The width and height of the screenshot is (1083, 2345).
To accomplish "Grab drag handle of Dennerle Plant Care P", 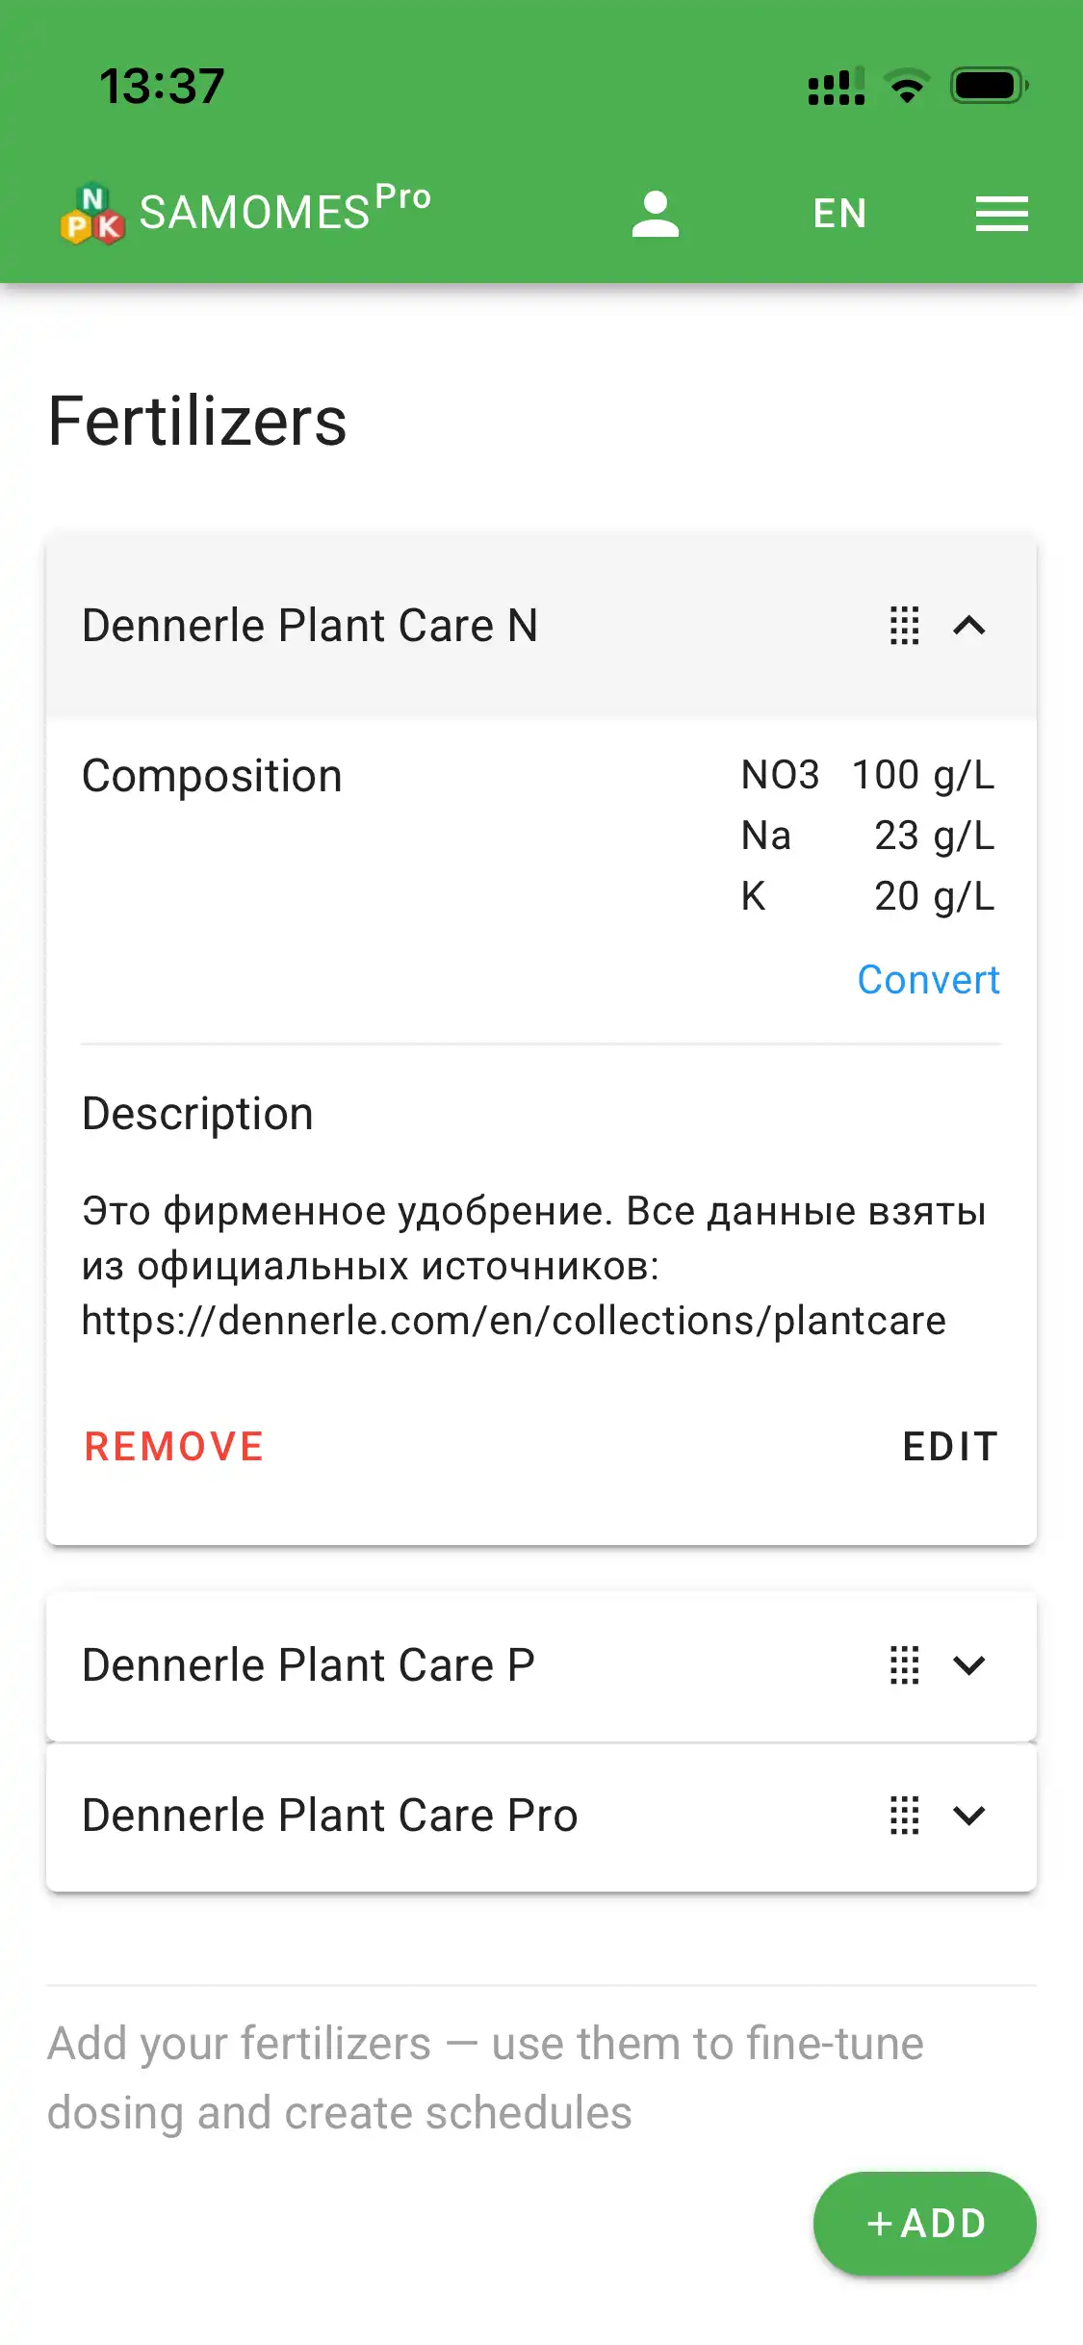I will [x=904, y=1665].
